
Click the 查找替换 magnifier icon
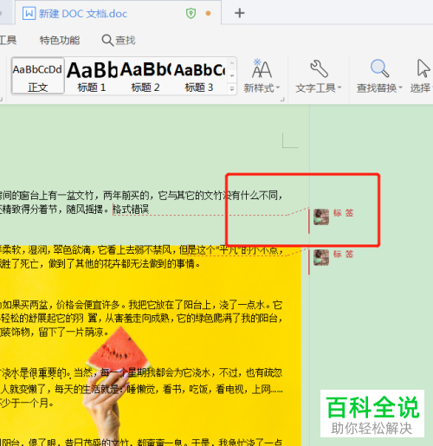(x=379, y=68)
